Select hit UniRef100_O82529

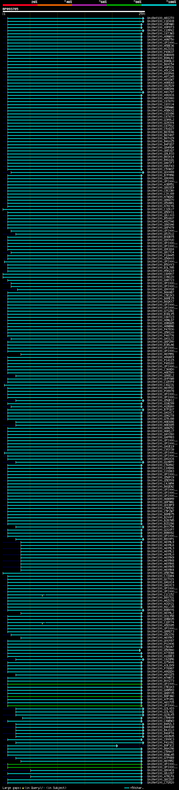coord(160,86)
